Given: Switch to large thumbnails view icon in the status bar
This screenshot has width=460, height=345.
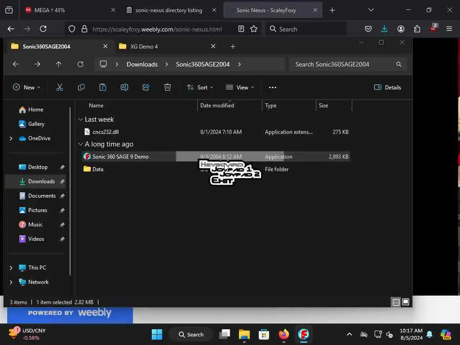Looking at the screenshot, I should coord(406,302).
